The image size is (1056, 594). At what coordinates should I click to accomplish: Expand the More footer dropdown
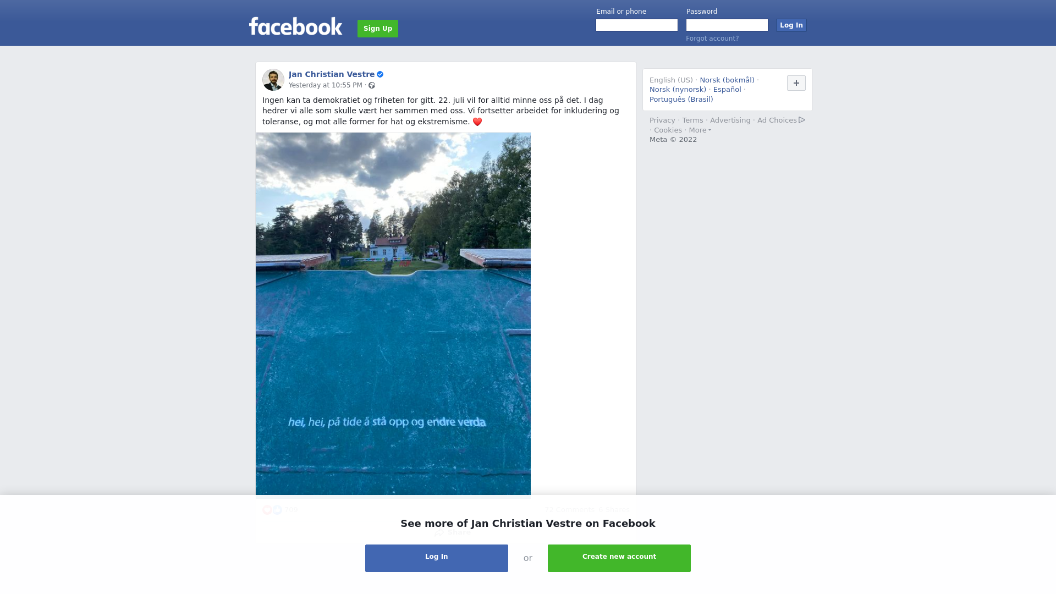coord(700,130)
